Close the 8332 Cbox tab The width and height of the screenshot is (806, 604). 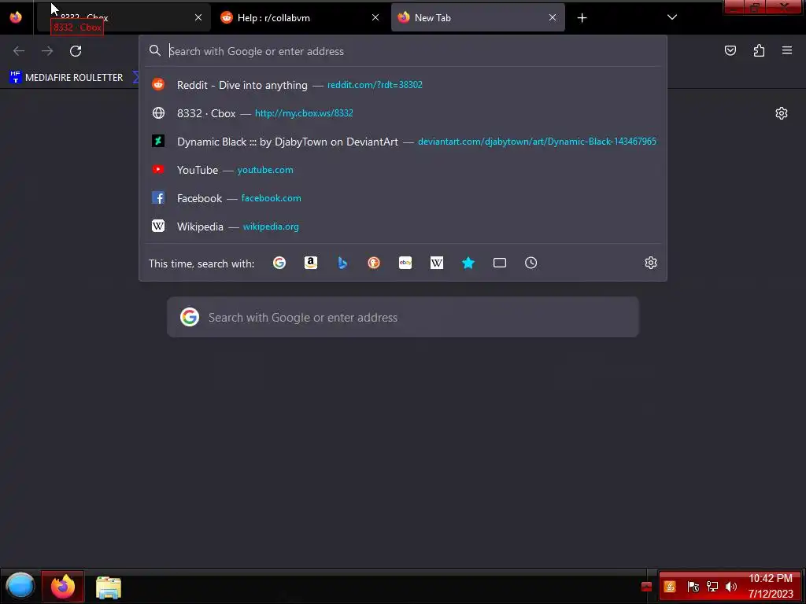(198, 17)
